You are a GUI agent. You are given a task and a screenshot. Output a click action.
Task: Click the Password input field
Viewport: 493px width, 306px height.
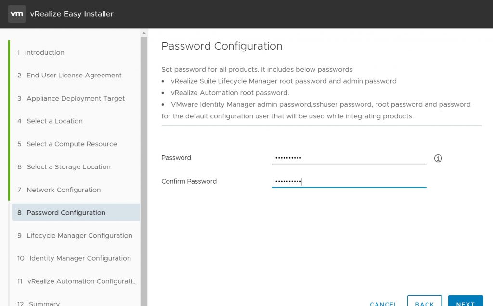click(x=349, y=158)
